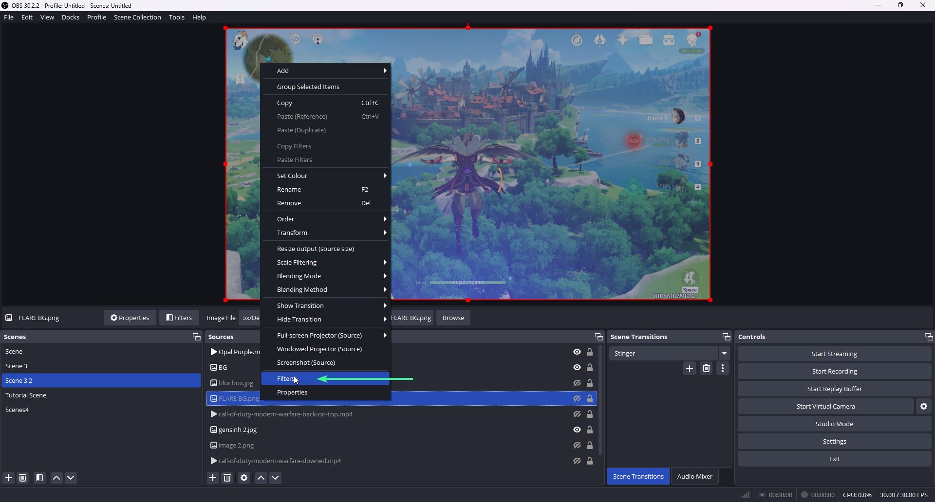Open scene filters icon in Scenes toolbar
935x502 pixels.
[39, 478]
